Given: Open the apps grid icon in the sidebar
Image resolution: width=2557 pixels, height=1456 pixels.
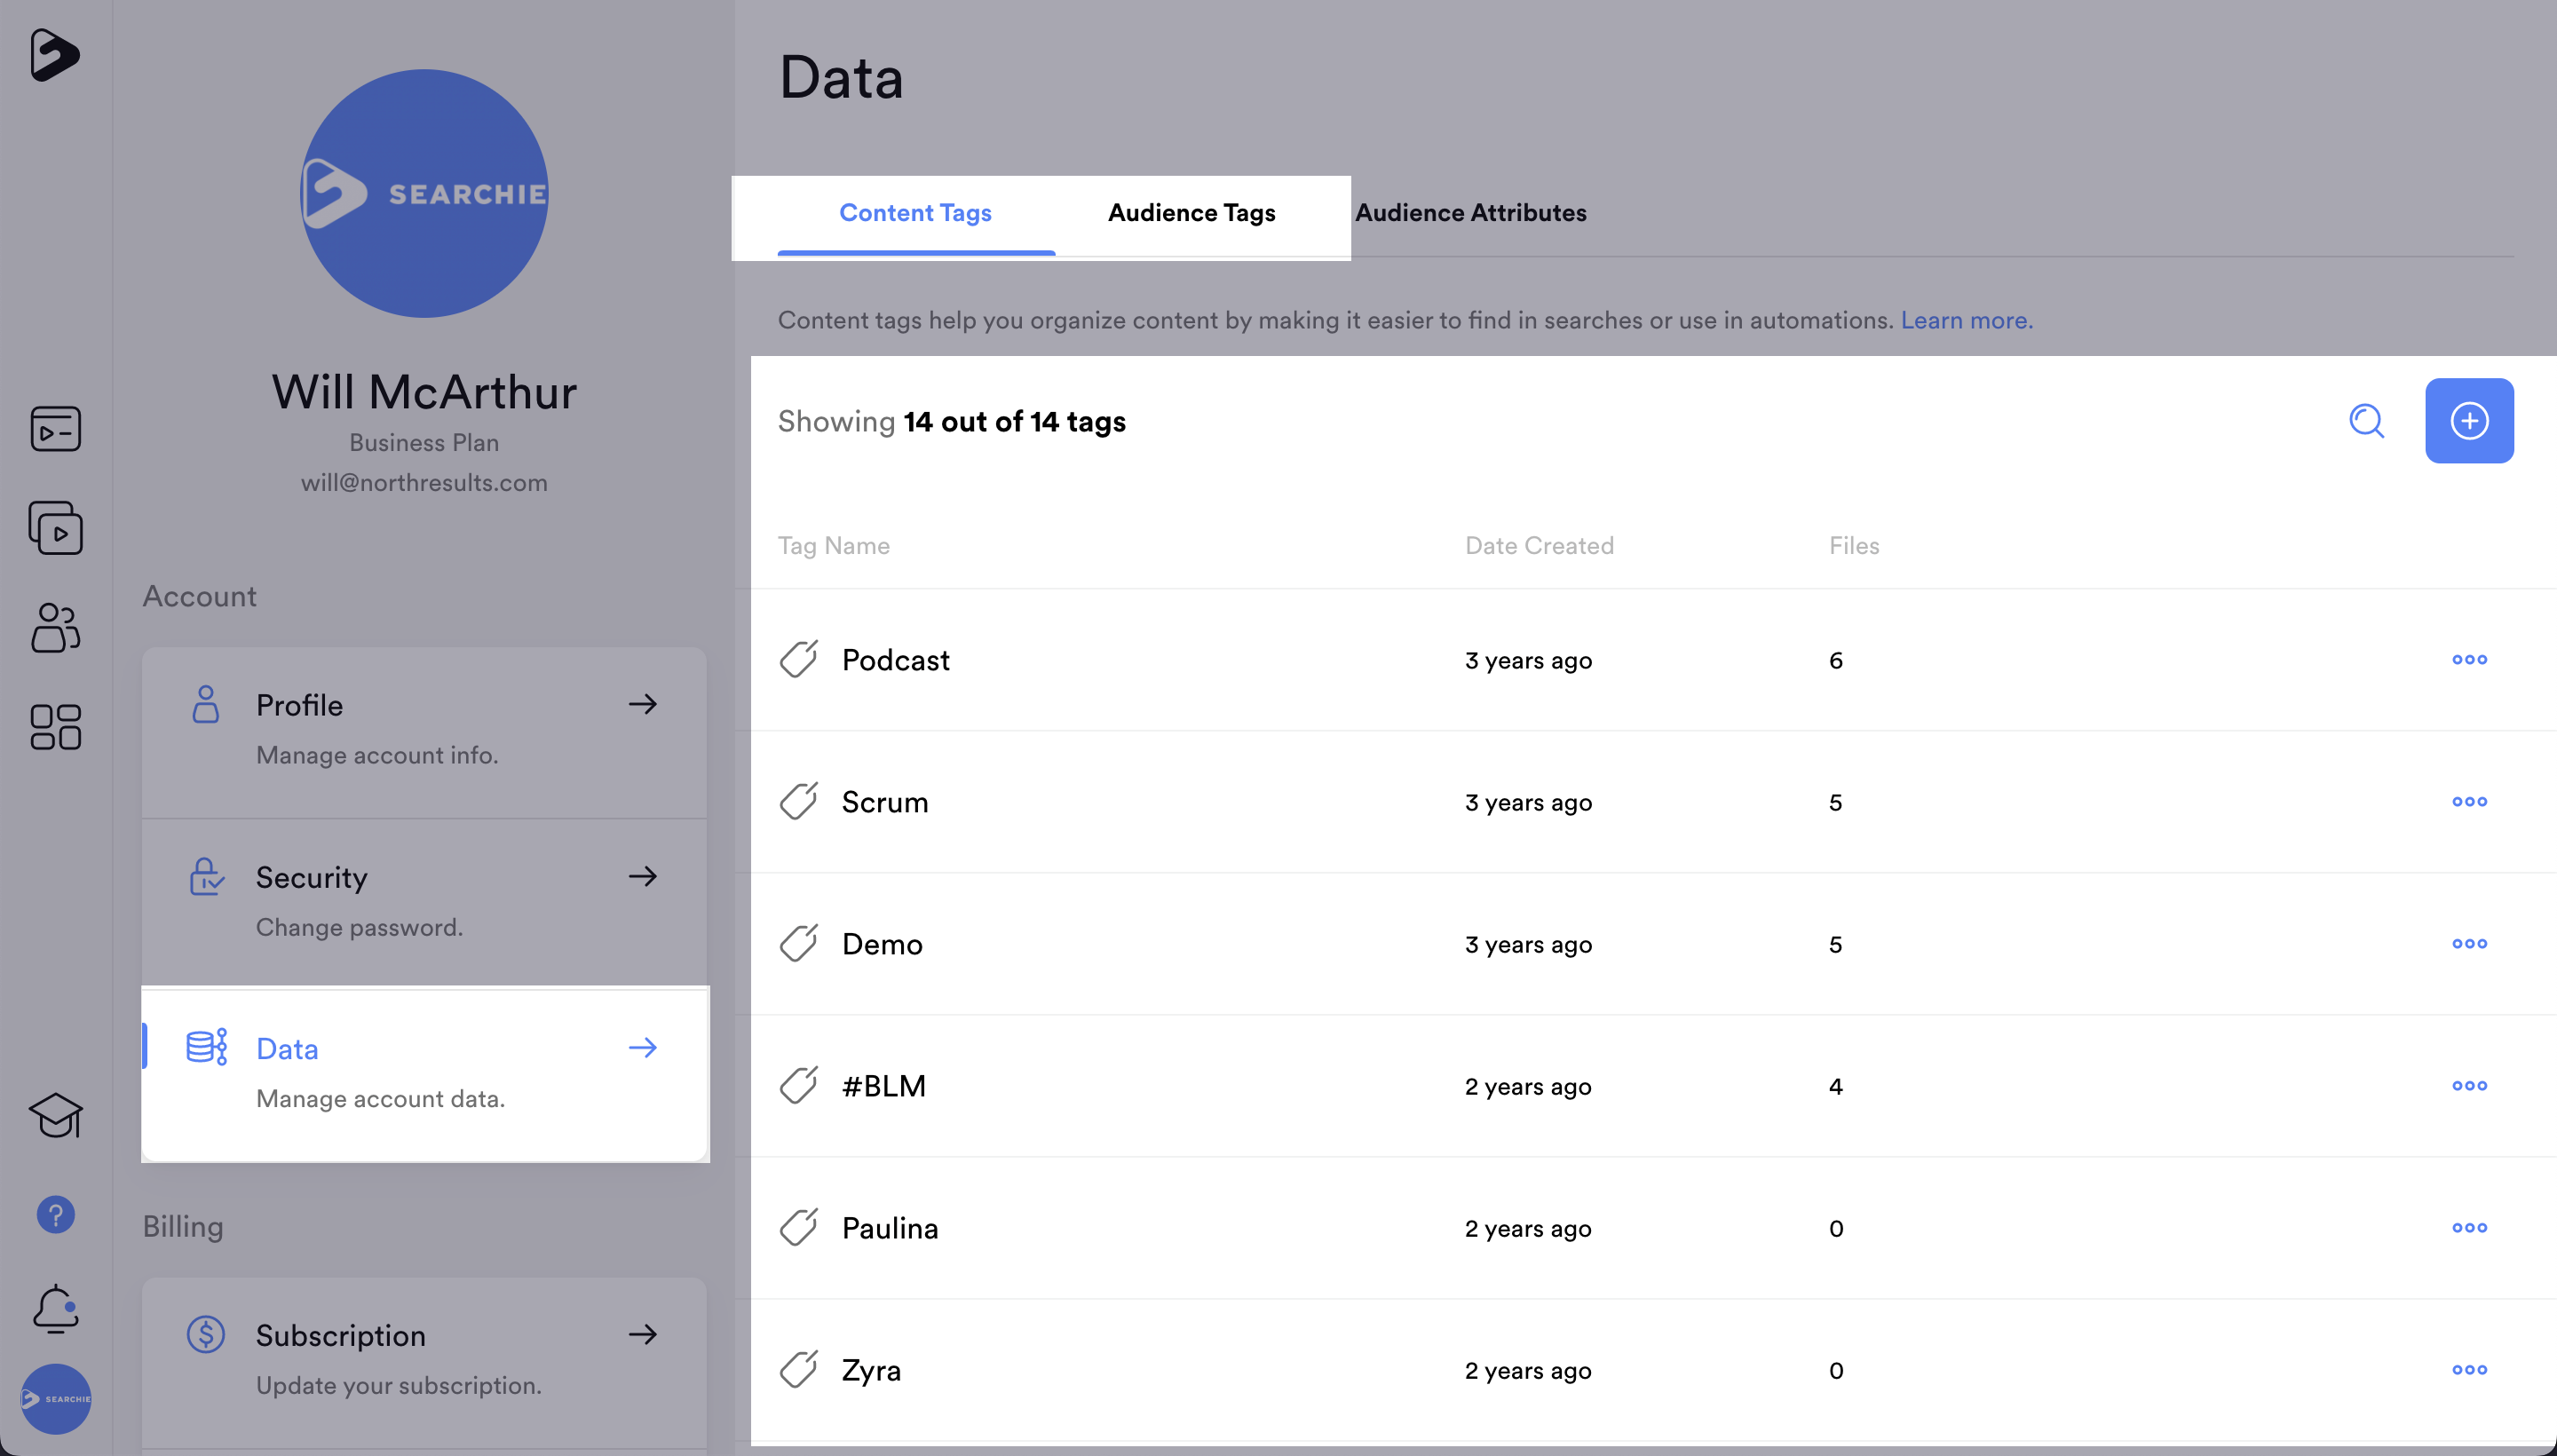Looking at the screenshot, I should pos(55,727).
